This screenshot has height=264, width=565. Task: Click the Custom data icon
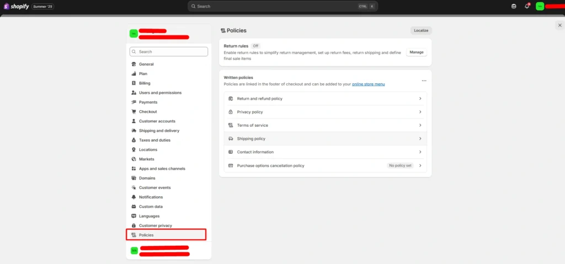coord(134,207)
